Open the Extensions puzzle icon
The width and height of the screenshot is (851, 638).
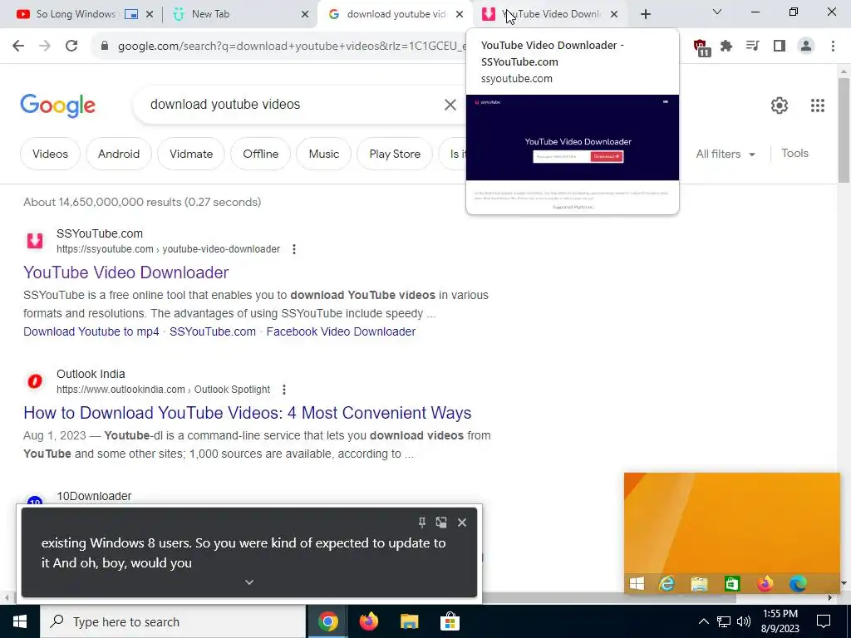click(x=726, y=47)
